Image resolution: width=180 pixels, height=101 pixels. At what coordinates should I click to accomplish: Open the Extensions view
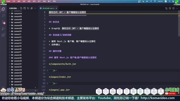[3, 35]
